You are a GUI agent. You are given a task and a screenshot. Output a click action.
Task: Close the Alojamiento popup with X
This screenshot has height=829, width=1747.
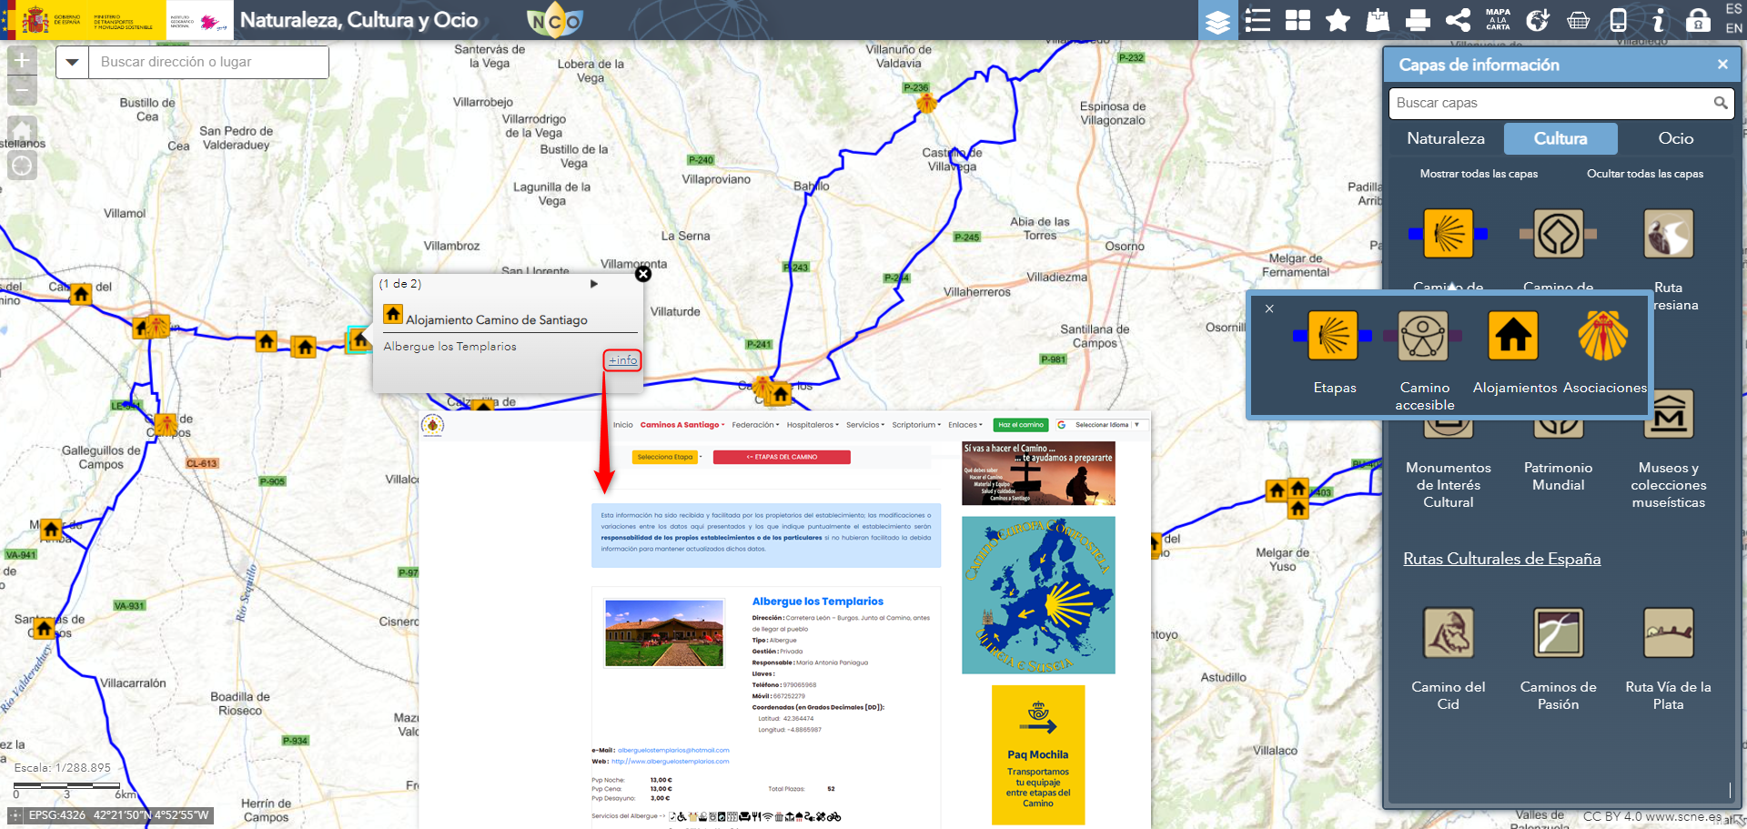click(643, 273)
